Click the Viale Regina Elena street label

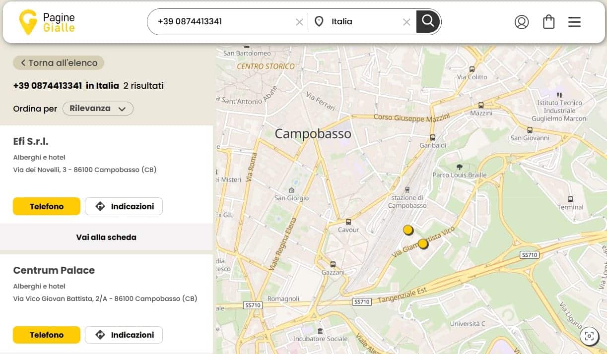click(282, 244)
